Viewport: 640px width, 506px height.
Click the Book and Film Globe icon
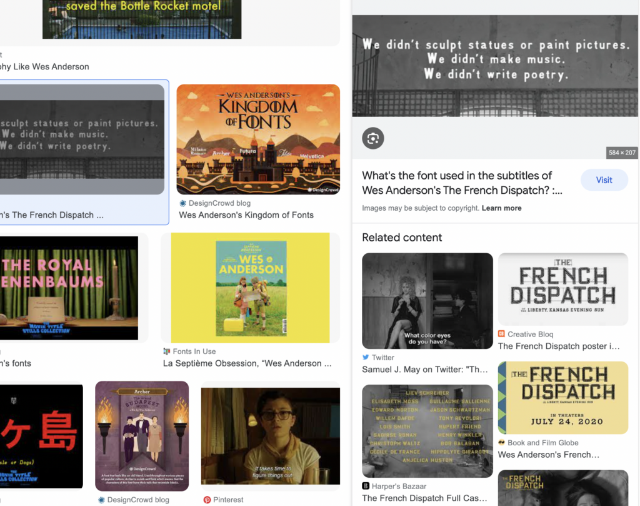click(502, 443)
